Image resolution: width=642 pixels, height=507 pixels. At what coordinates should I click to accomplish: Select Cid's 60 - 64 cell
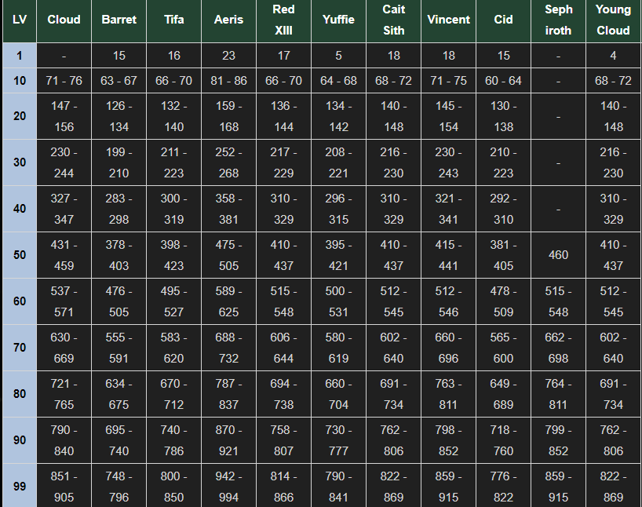[x=503, y=81]
